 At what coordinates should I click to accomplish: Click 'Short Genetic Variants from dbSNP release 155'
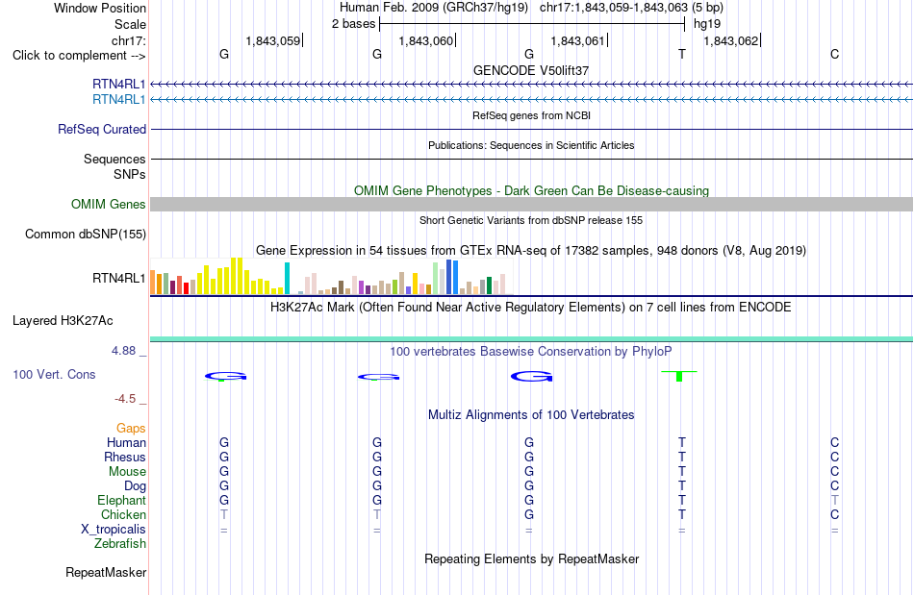pyautogui.click(x=531, y=220)
